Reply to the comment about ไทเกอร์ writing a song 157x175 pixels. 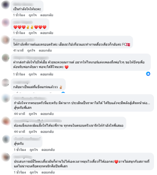tap(47, 74)
